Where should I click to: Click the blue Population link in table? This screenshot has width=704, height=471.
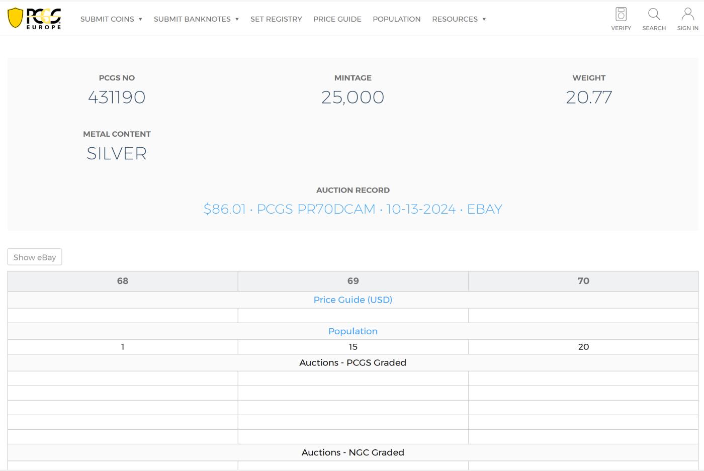click(x=353, y=331)
